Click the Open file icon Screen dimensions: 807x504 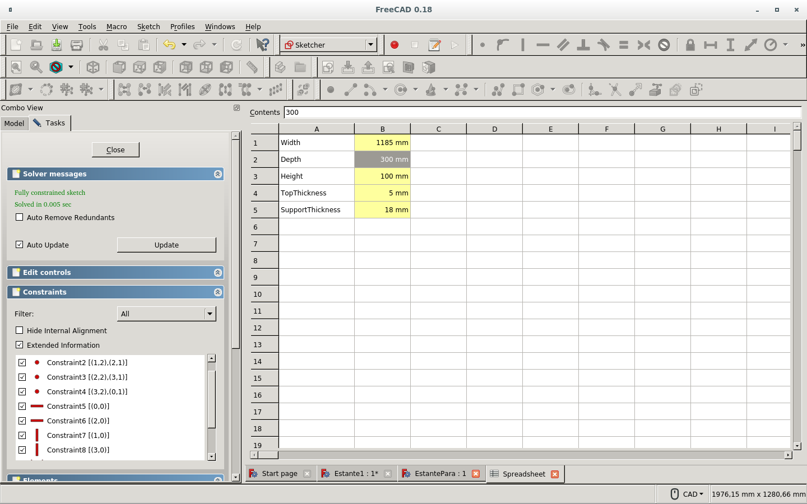click(36, 45)
